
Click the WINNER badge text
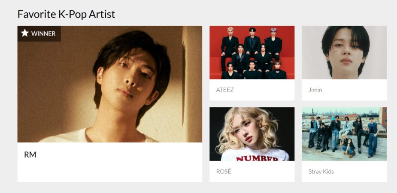pos(43,33)
